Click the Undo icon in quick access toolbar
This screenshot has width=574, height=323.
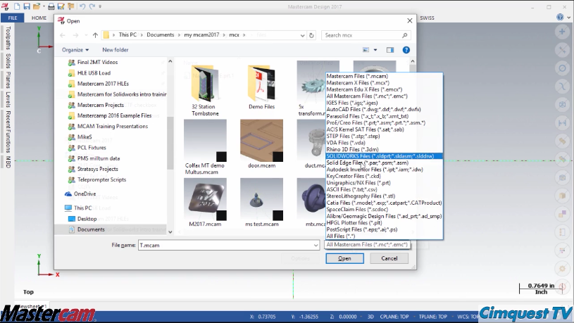[82, 6]
